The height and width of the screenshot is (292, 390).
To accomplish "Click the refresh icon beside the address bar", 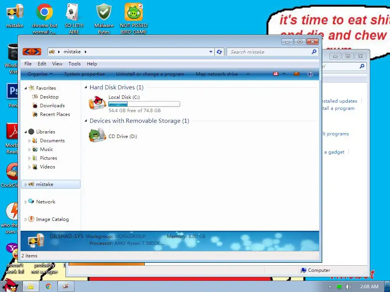I will click(219, 52).
